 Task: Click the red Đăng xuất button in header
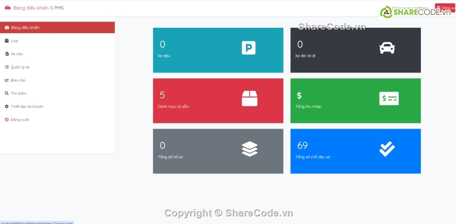(x=445, y=8)
